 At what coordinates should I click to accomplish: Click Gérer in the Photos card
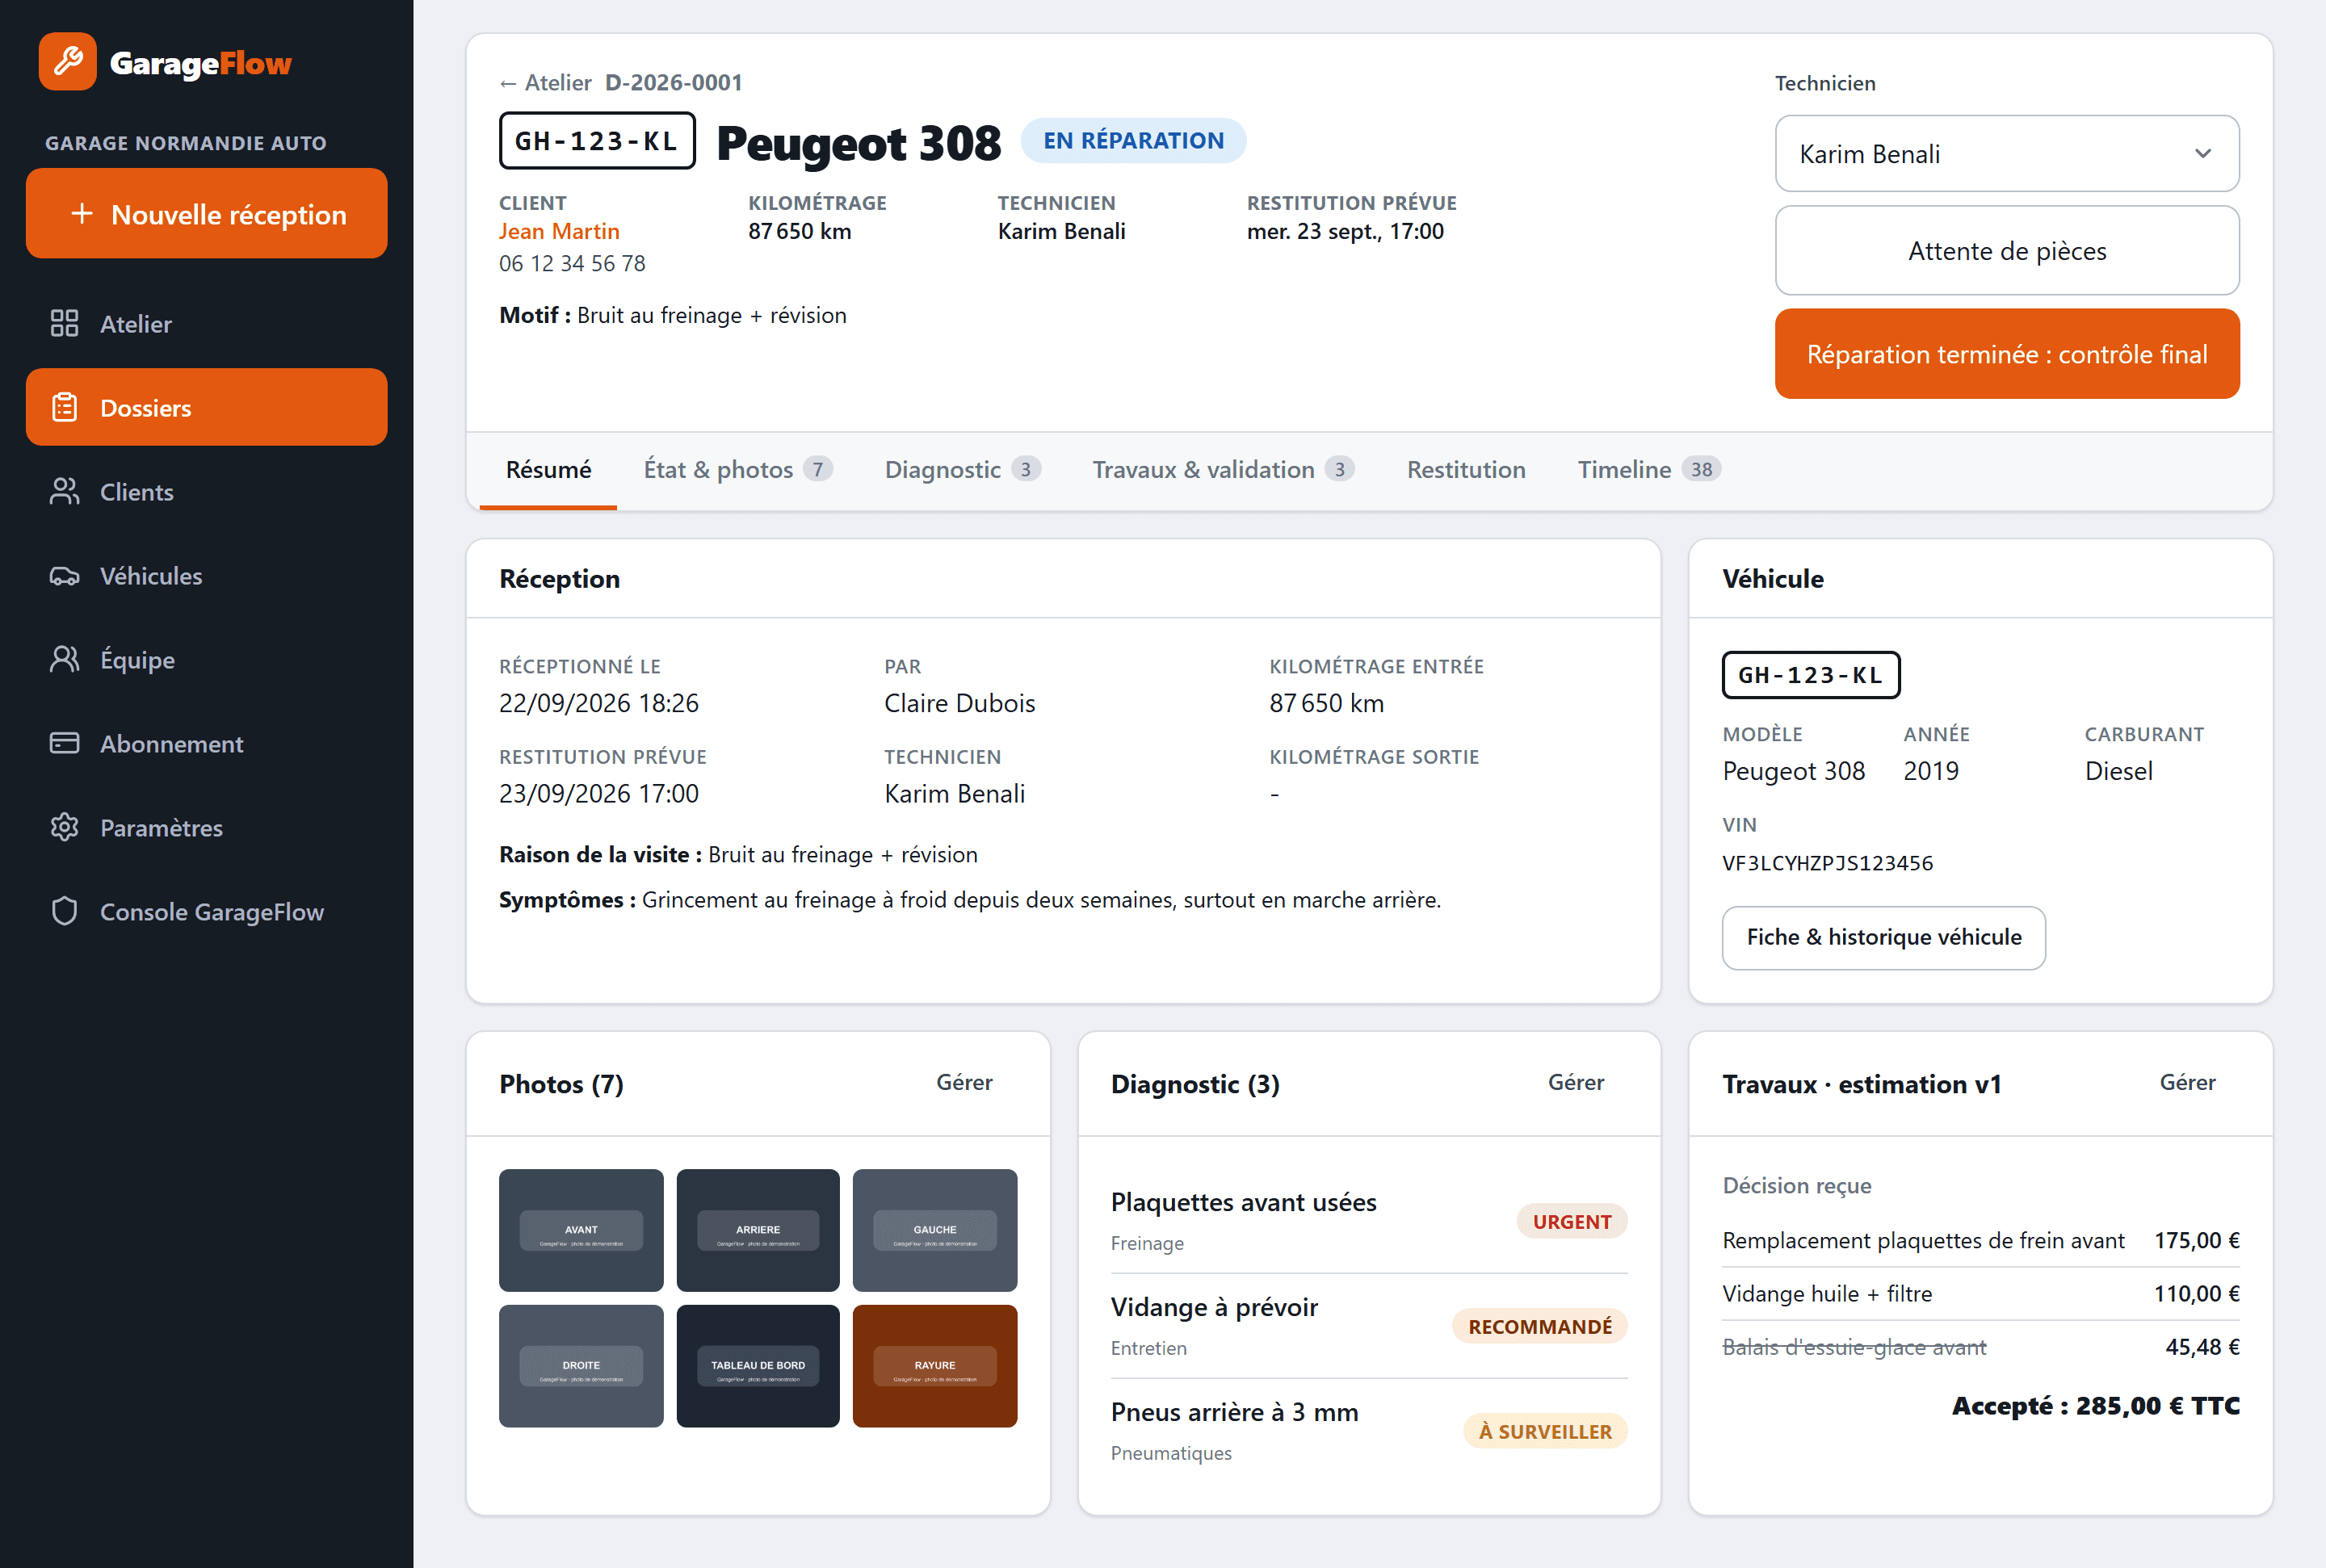[964, 1082]
